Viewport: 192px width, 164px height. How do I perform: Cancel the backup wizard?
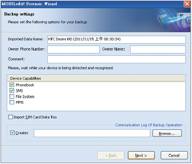174,155
